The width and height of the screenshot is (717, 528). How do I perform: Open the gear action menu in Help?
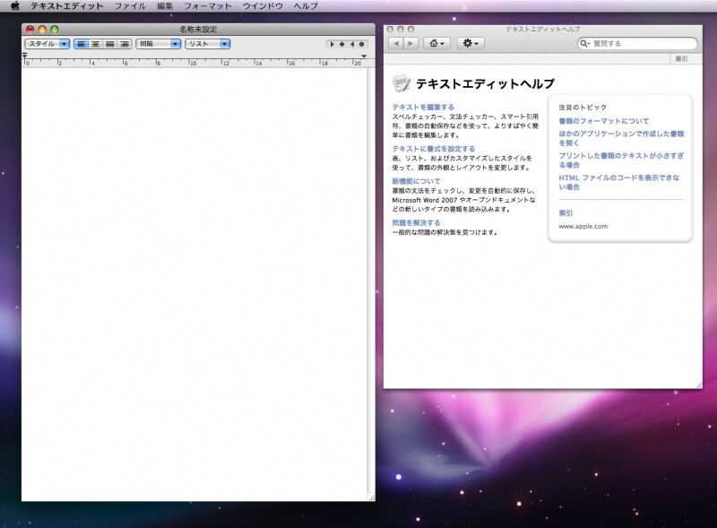tap(469, 43)
